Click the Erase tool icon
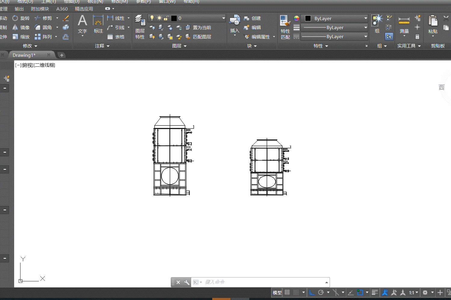The width and height of the screenshot is (451, 300). 66,18
